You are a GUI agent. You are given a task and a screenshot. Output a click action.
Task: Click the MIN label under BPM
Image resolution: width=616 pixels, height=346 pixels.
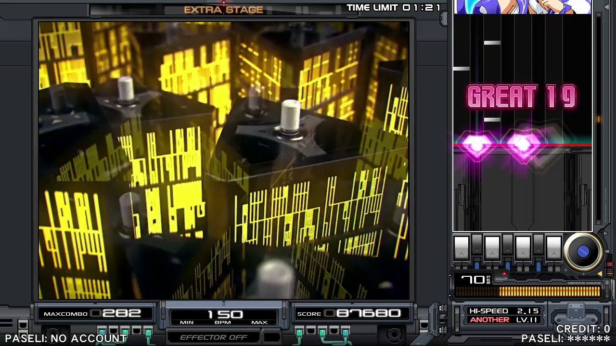tap(187, 322)
